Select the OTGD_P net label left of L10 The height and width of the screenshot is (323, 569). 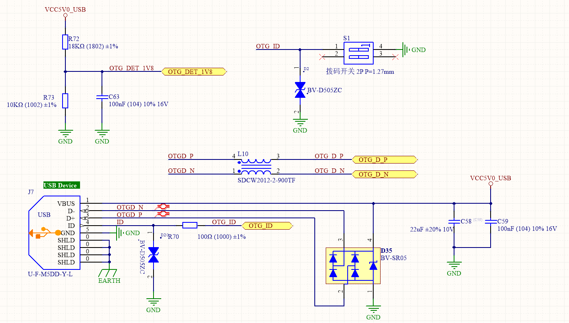click(181, 156)
